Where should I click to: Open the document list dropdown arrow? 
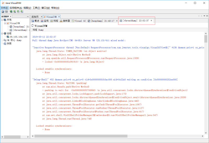204,16
